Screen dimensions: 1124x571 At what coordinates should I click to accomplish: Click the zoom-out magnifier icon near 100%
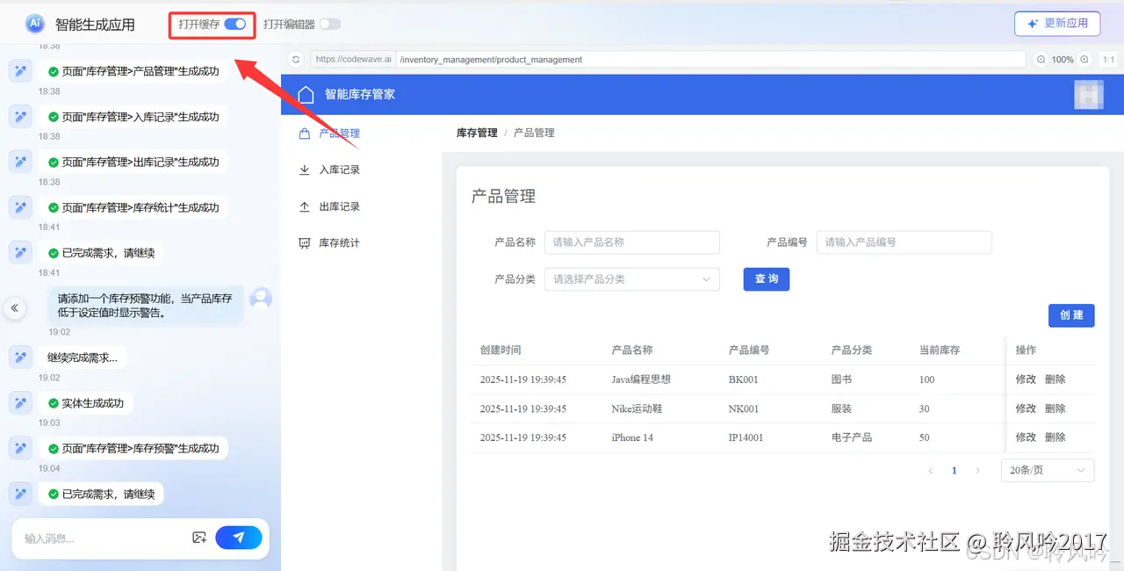(1041, 60)
